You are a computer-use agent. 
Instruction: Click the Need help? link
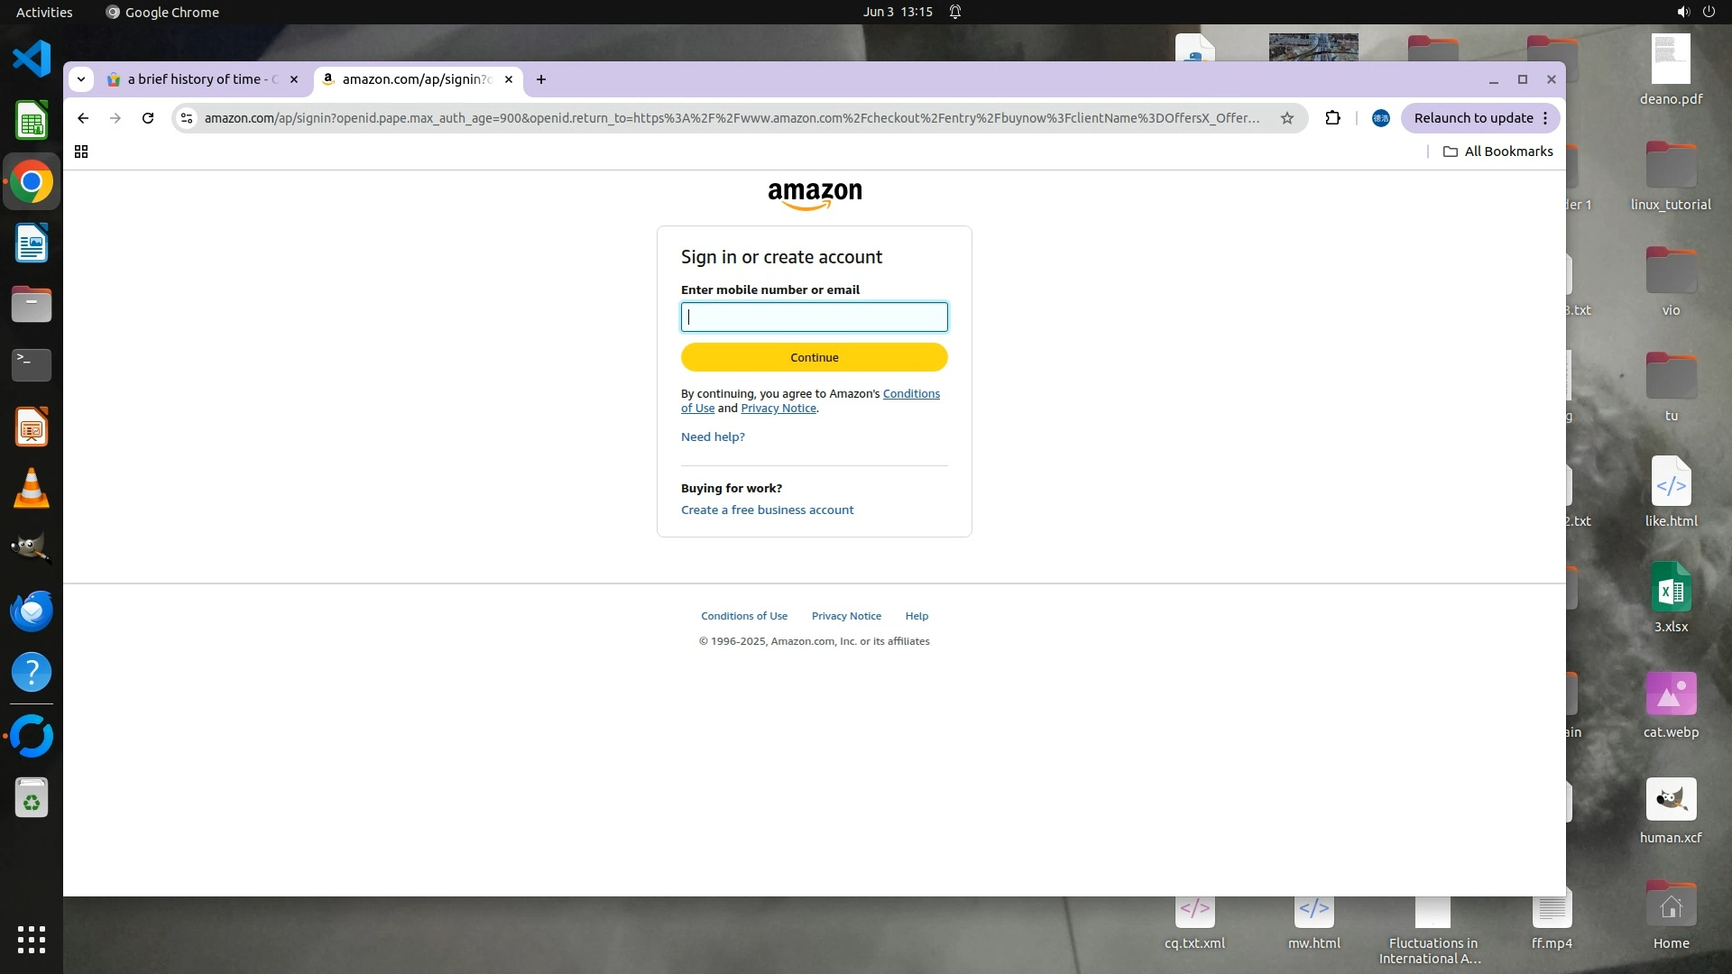point(713,436)
